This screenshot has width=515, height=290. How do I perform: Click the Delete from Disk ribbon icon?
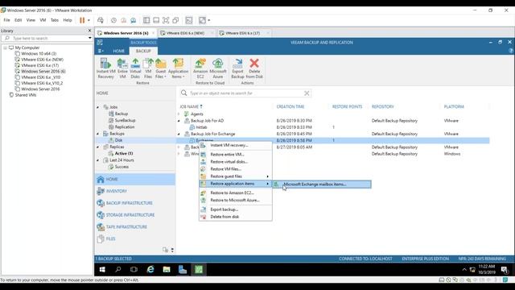[x=254, y=68]
